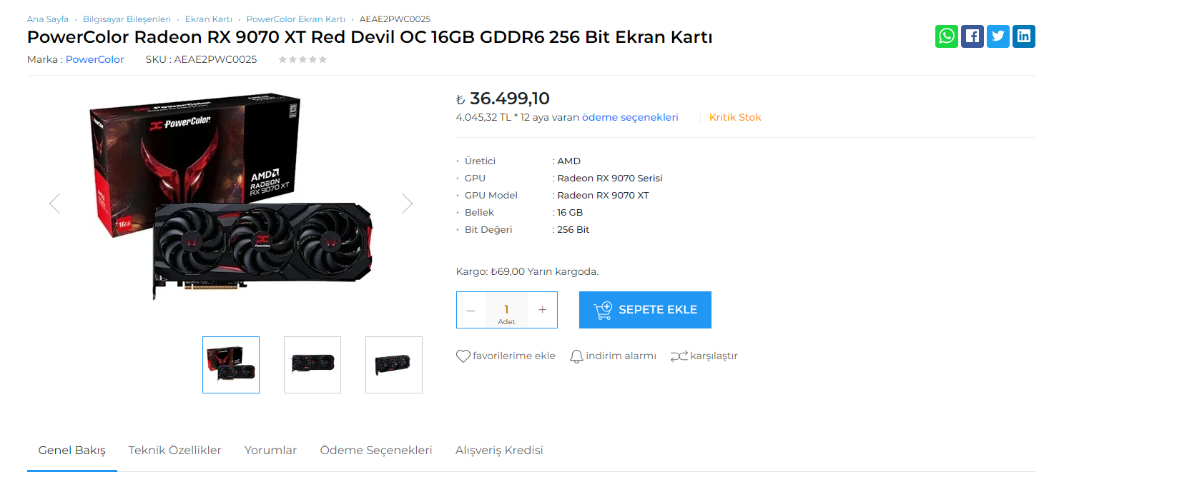Screen dimensions: 1192x482
Task: Add product with SEPETE EKLE button
Action: (x=645, y=310)
